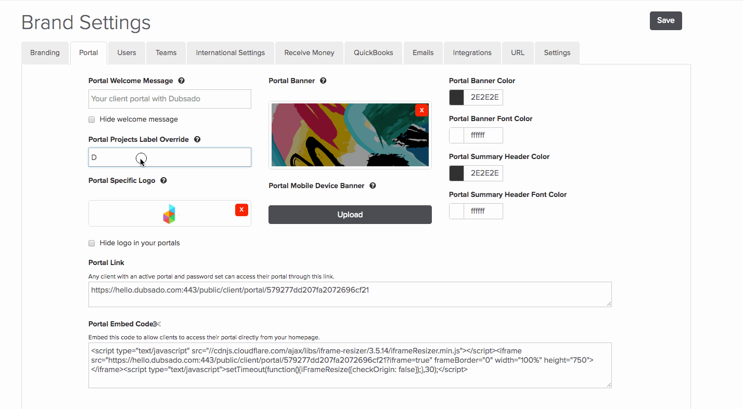The width and height of the screenshot is (743, 409).
Task: Switch to the Settings tab
Action: coord(557,52)
